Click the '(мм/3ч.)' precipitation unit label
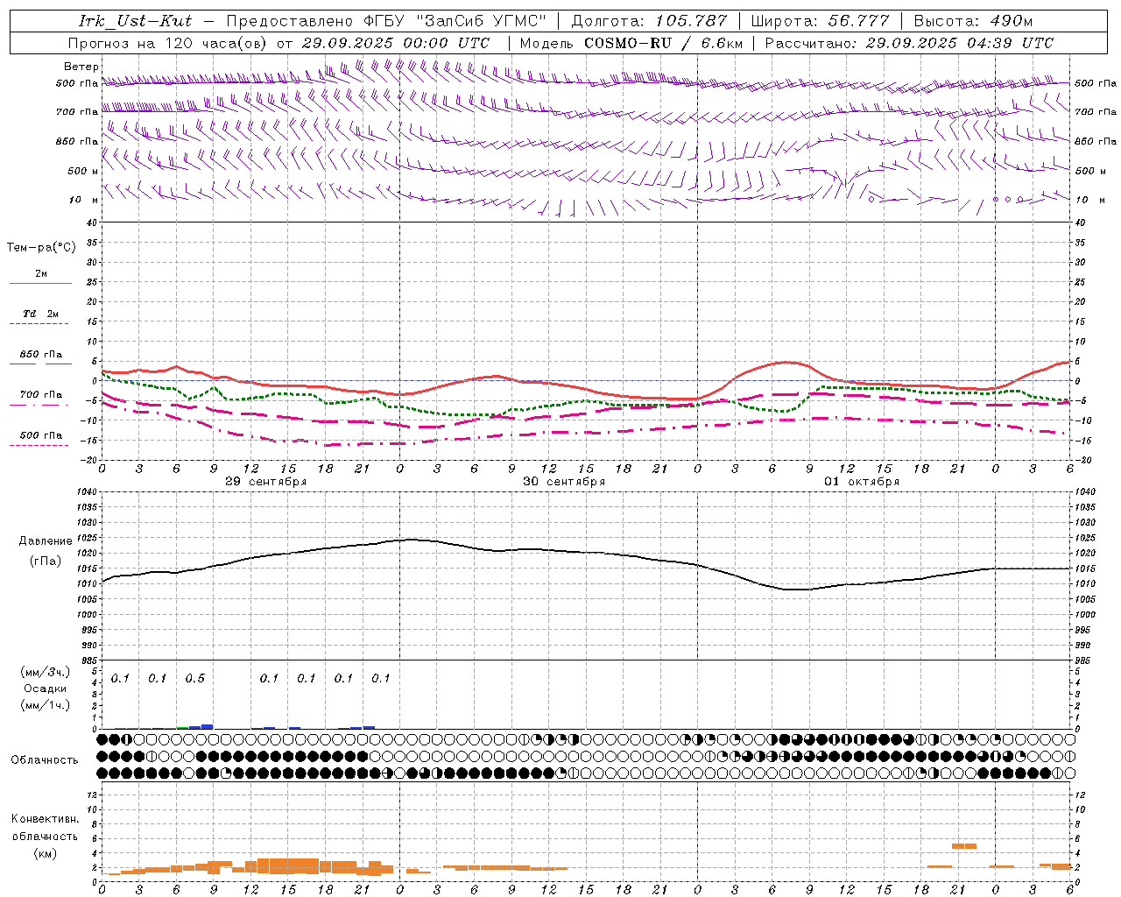The image size is (1121, 897). [x=46, y=672]
